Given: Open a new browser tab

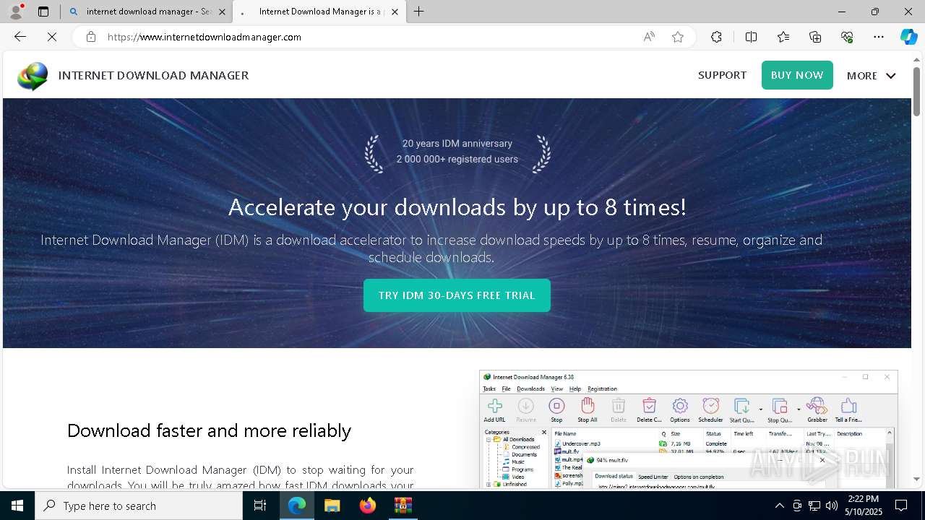Looking at the screenshot, I should pos(419,12).
